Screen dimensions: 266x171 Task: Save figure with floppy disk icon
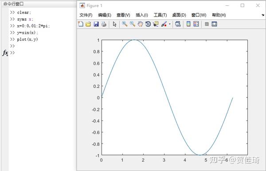click(96, 24)
